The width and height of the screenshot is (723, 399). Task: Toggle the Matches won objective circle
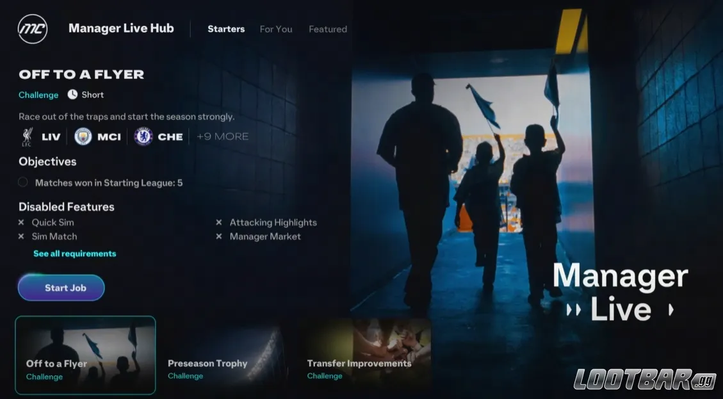(x=23, y=183)
